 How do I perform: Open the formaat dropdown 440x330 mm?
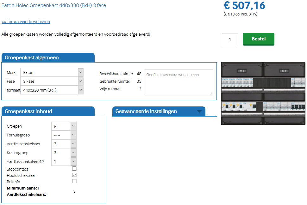click(x=52, y=90)
